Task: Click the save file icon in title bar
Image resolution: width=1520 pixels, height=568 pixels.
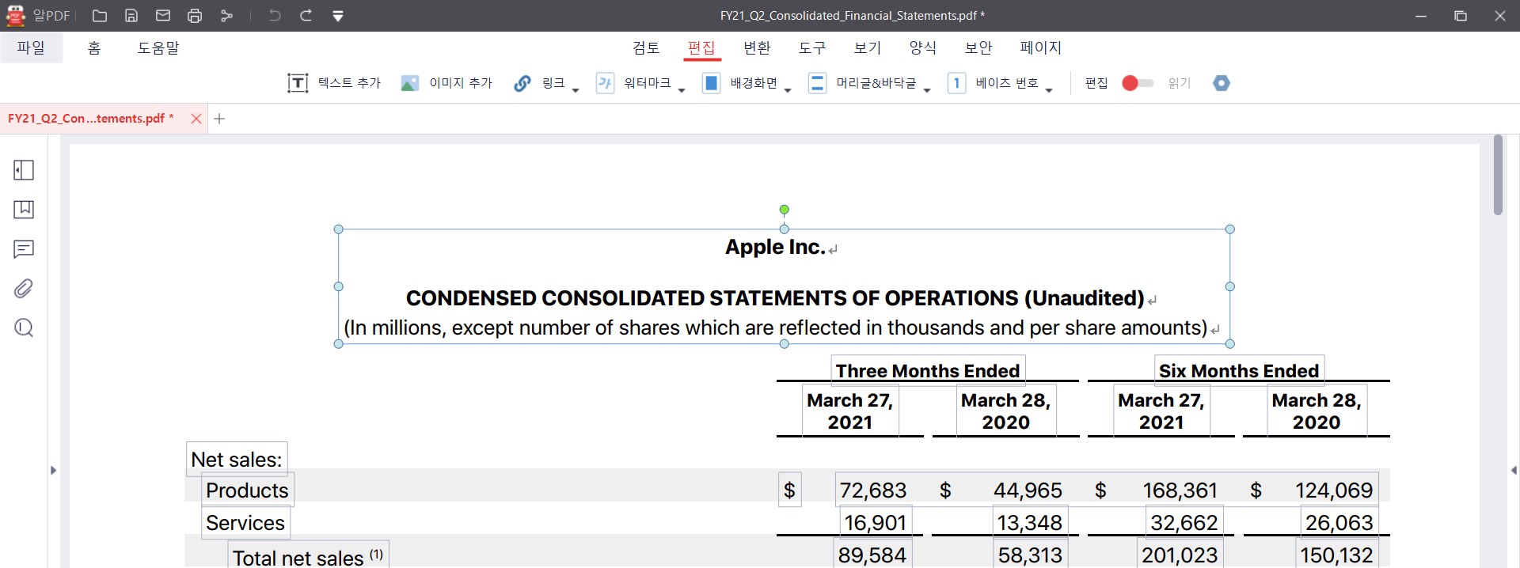Action: coord(131,16)
